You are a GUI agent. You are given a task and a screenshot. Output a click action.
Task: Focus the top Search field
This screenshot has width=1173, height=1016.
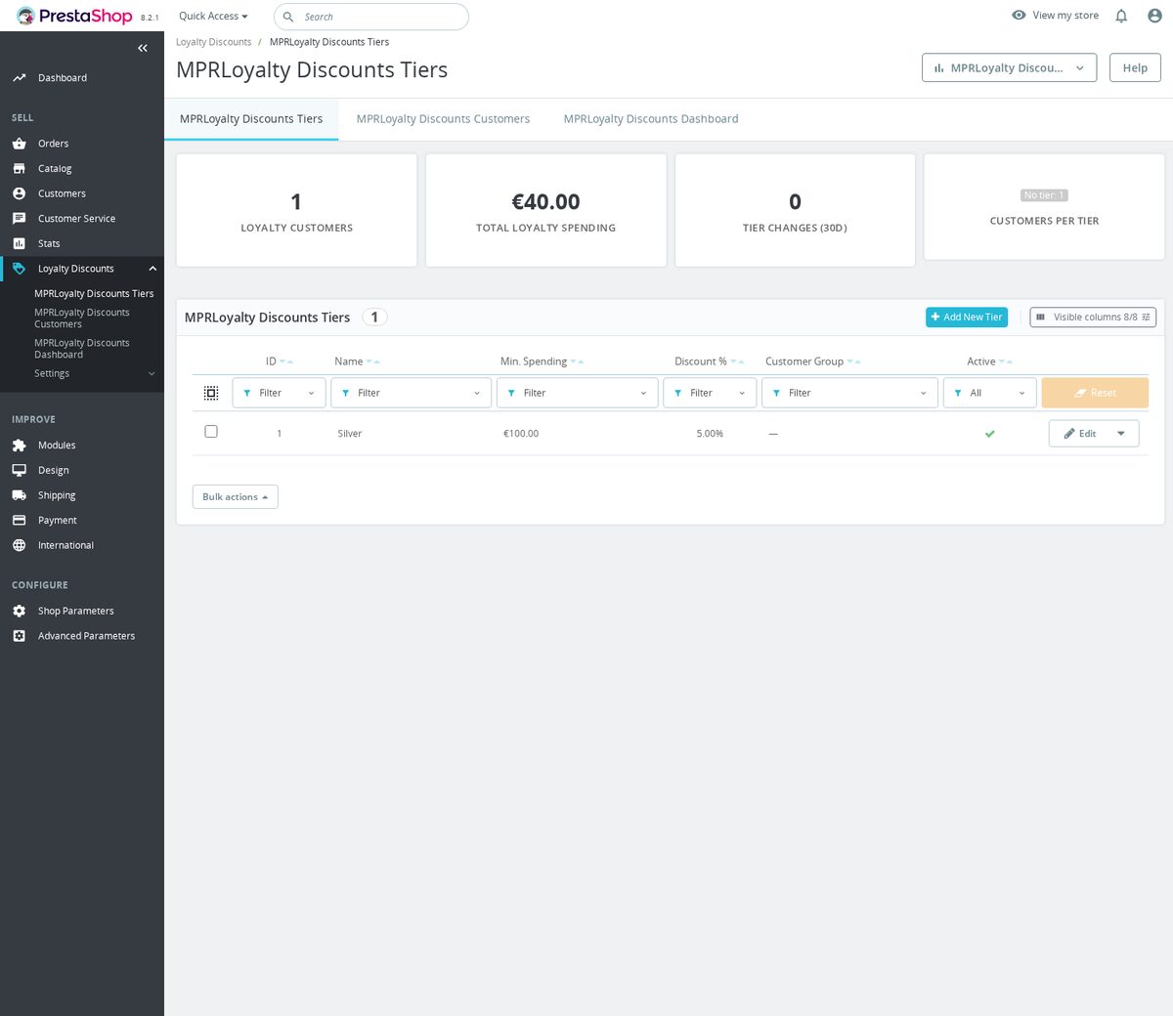371,17
